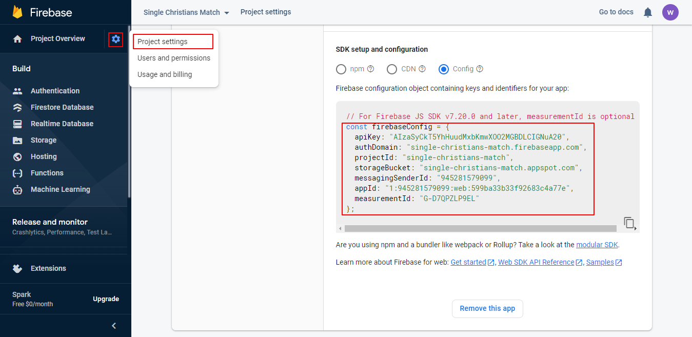Expand the Build section header

click(22, 69)
